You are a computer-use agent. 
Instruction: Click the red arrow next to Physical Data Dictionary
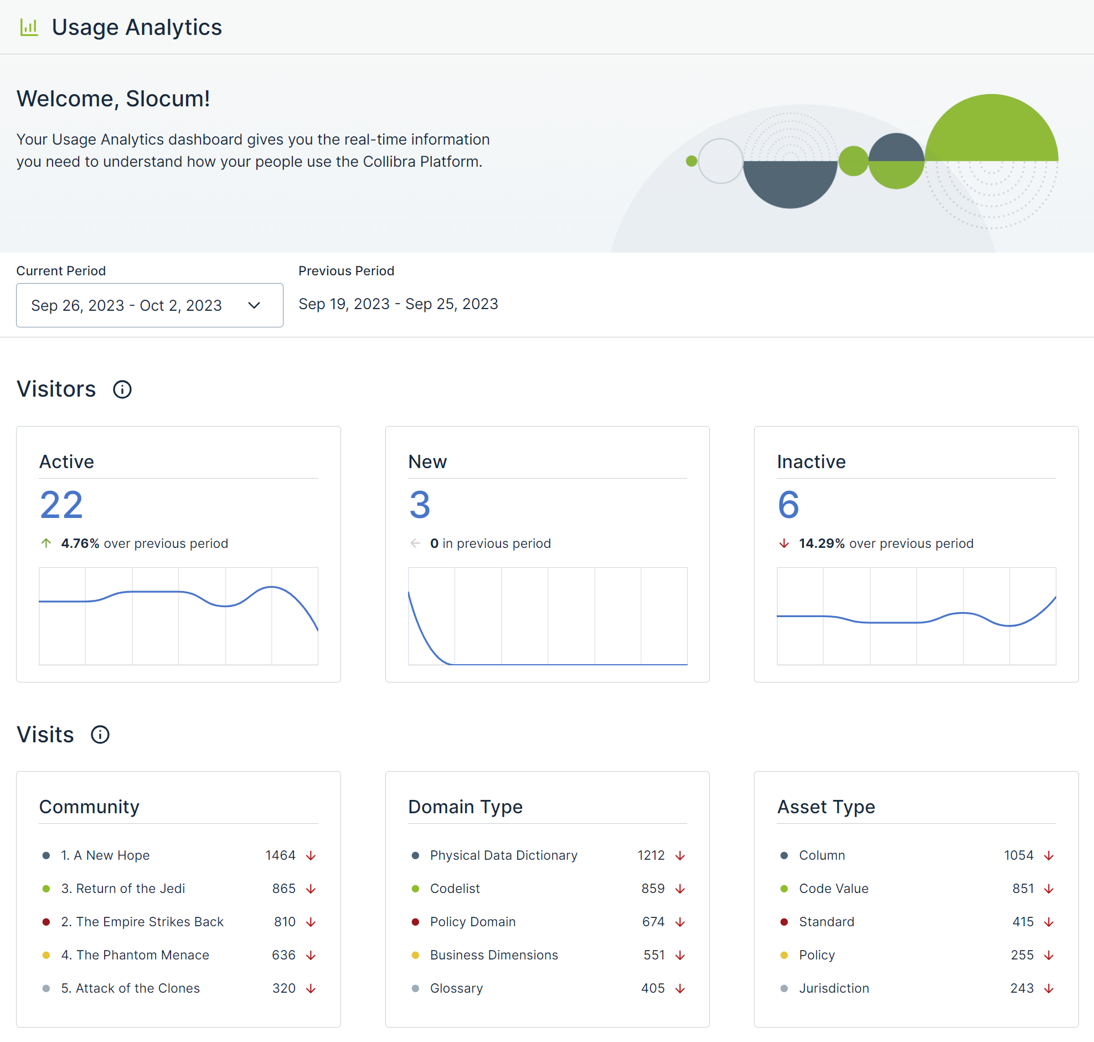click(x=680, y=855)
